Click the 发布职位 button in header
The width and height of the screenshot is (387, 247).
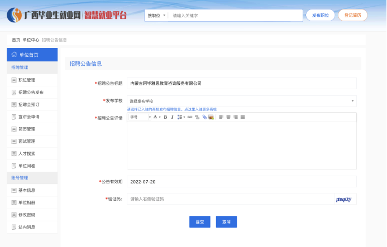(320, 16)
